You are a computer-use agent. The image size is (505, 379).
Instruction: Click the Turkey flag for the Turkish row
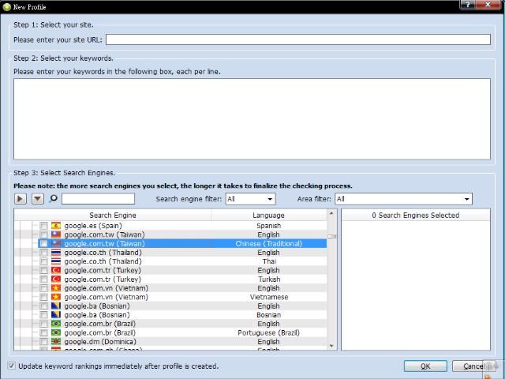(x=56, y=280)
